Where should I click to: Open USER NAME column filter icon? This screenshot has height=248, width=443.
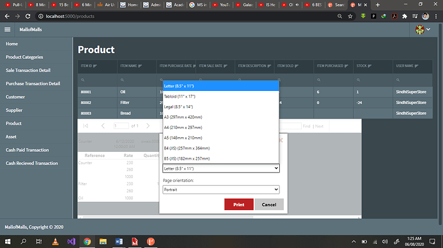[417, 66]
